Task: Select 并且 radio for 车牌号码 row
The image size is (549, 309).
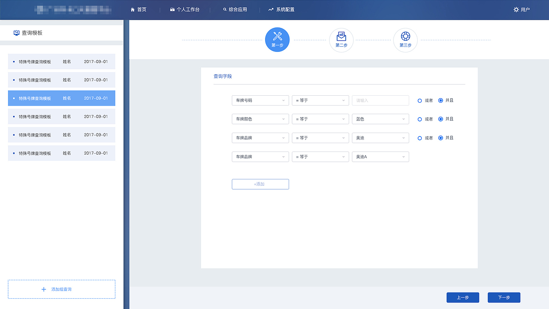Action: (440, 100)
